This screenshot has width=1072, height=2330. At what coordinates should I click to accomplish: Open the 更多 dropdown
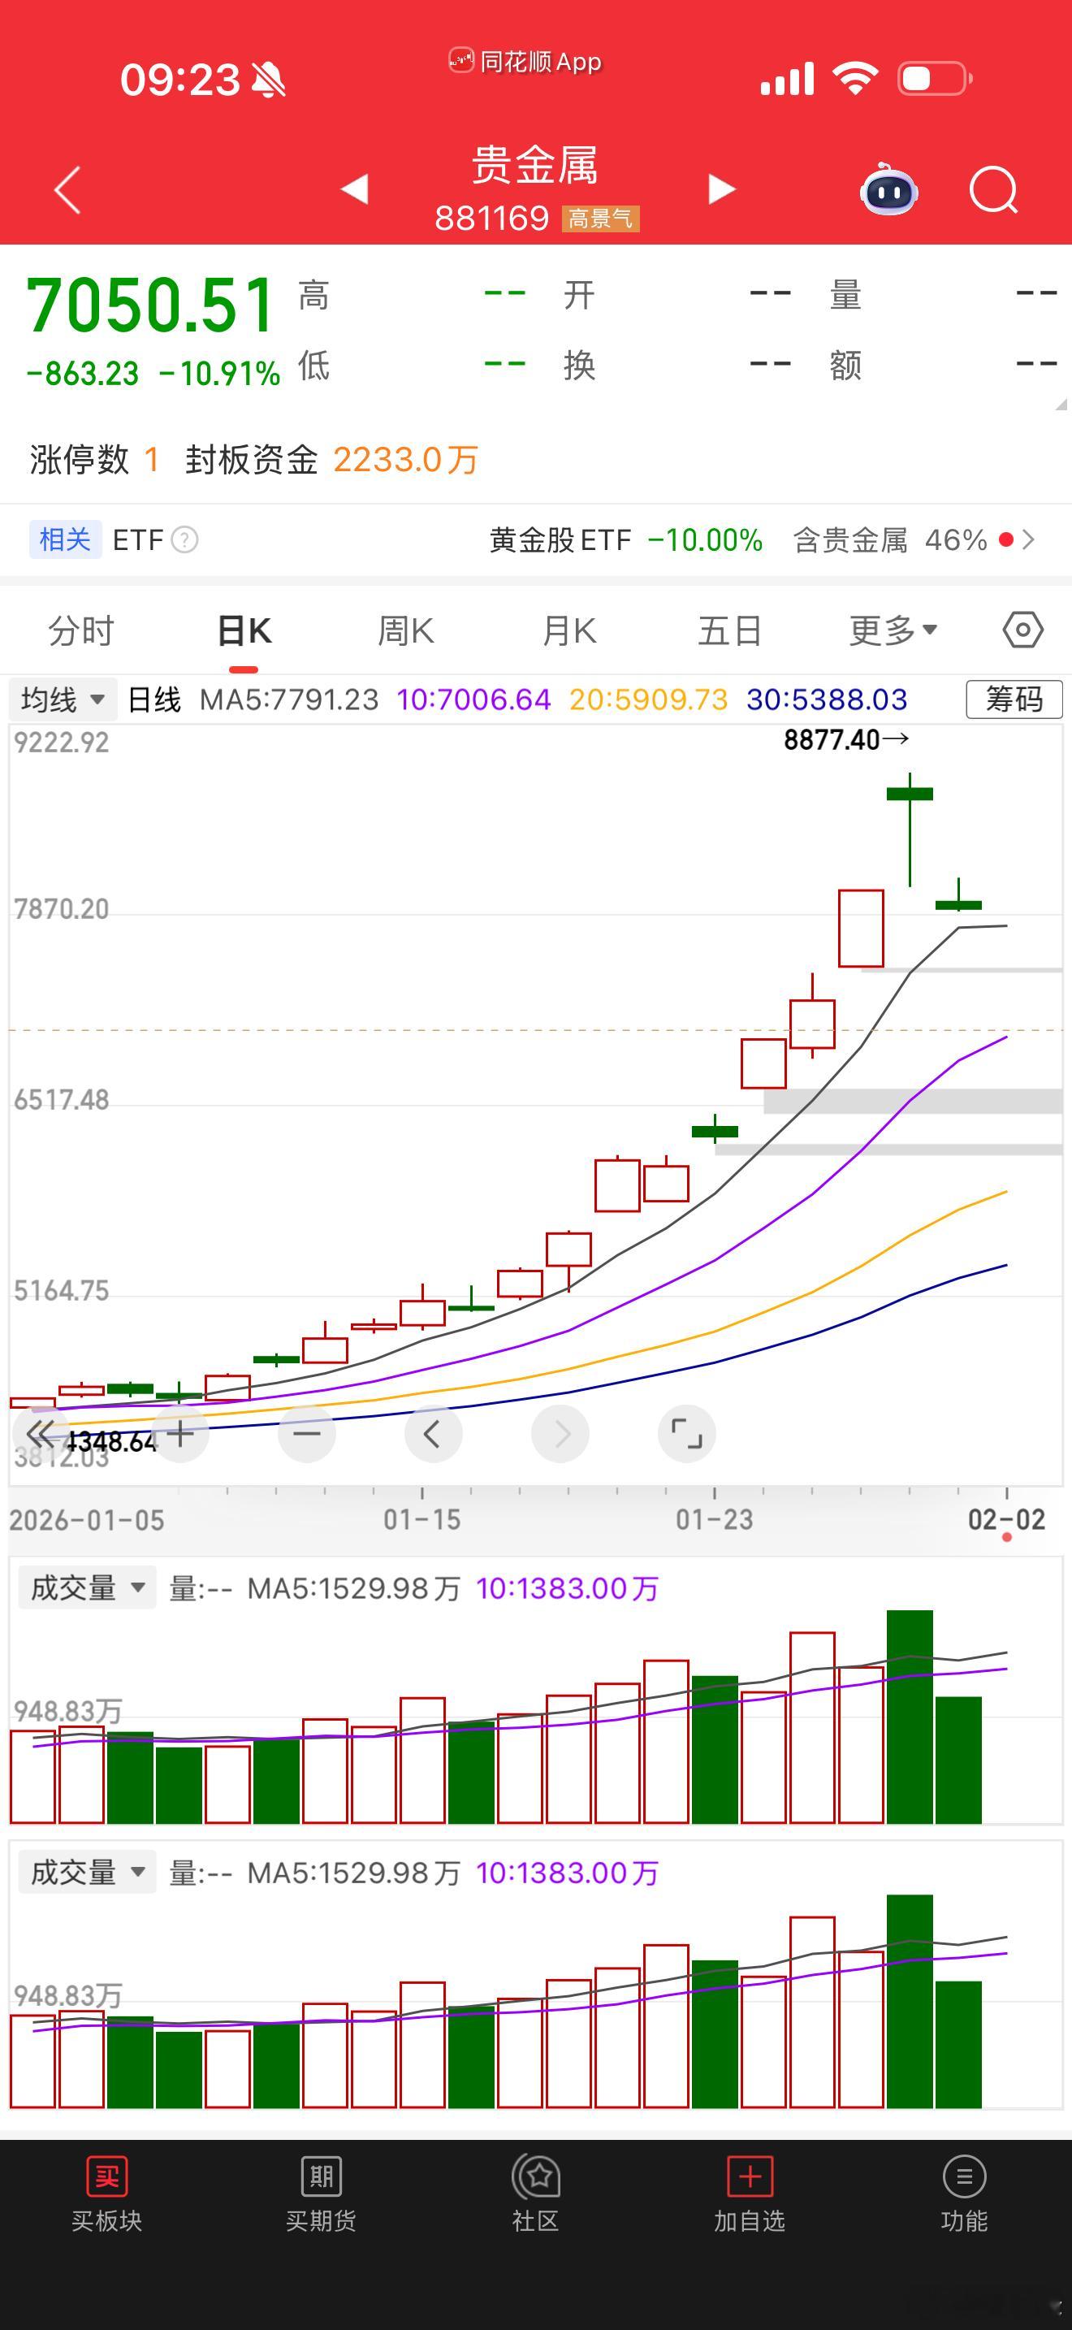(893, 630)
